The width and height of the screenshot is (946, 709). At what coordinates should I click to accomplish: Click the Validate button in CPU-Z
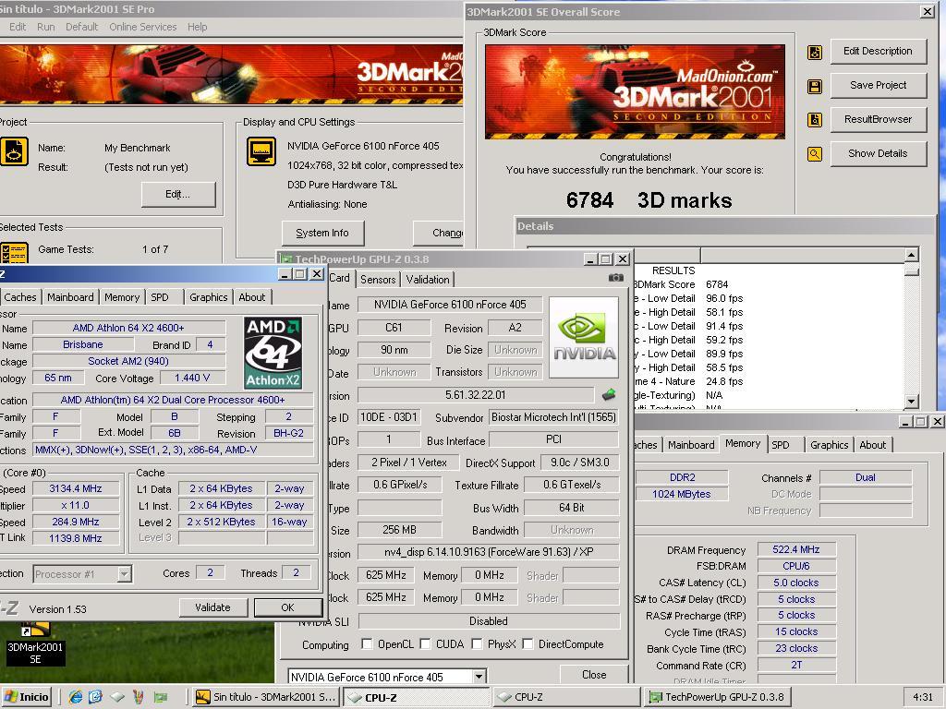point(213,607)
